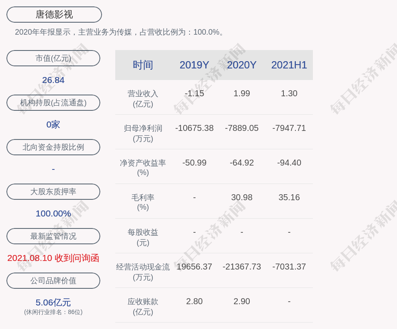Image resolution: width=397 pixels, height=329 pixels.
Task: Click the 每股收益(元) row label
Action: (143, 237)
